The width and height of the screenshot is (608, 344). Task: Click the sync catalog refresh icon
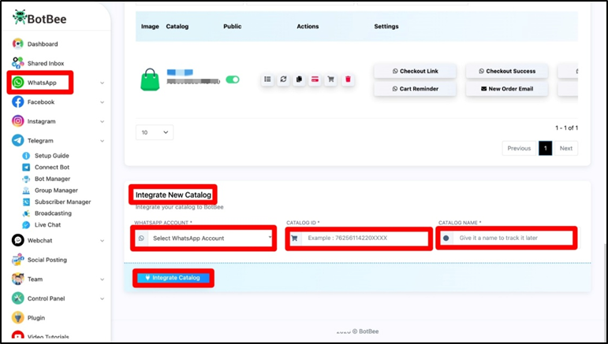[284, 80]
